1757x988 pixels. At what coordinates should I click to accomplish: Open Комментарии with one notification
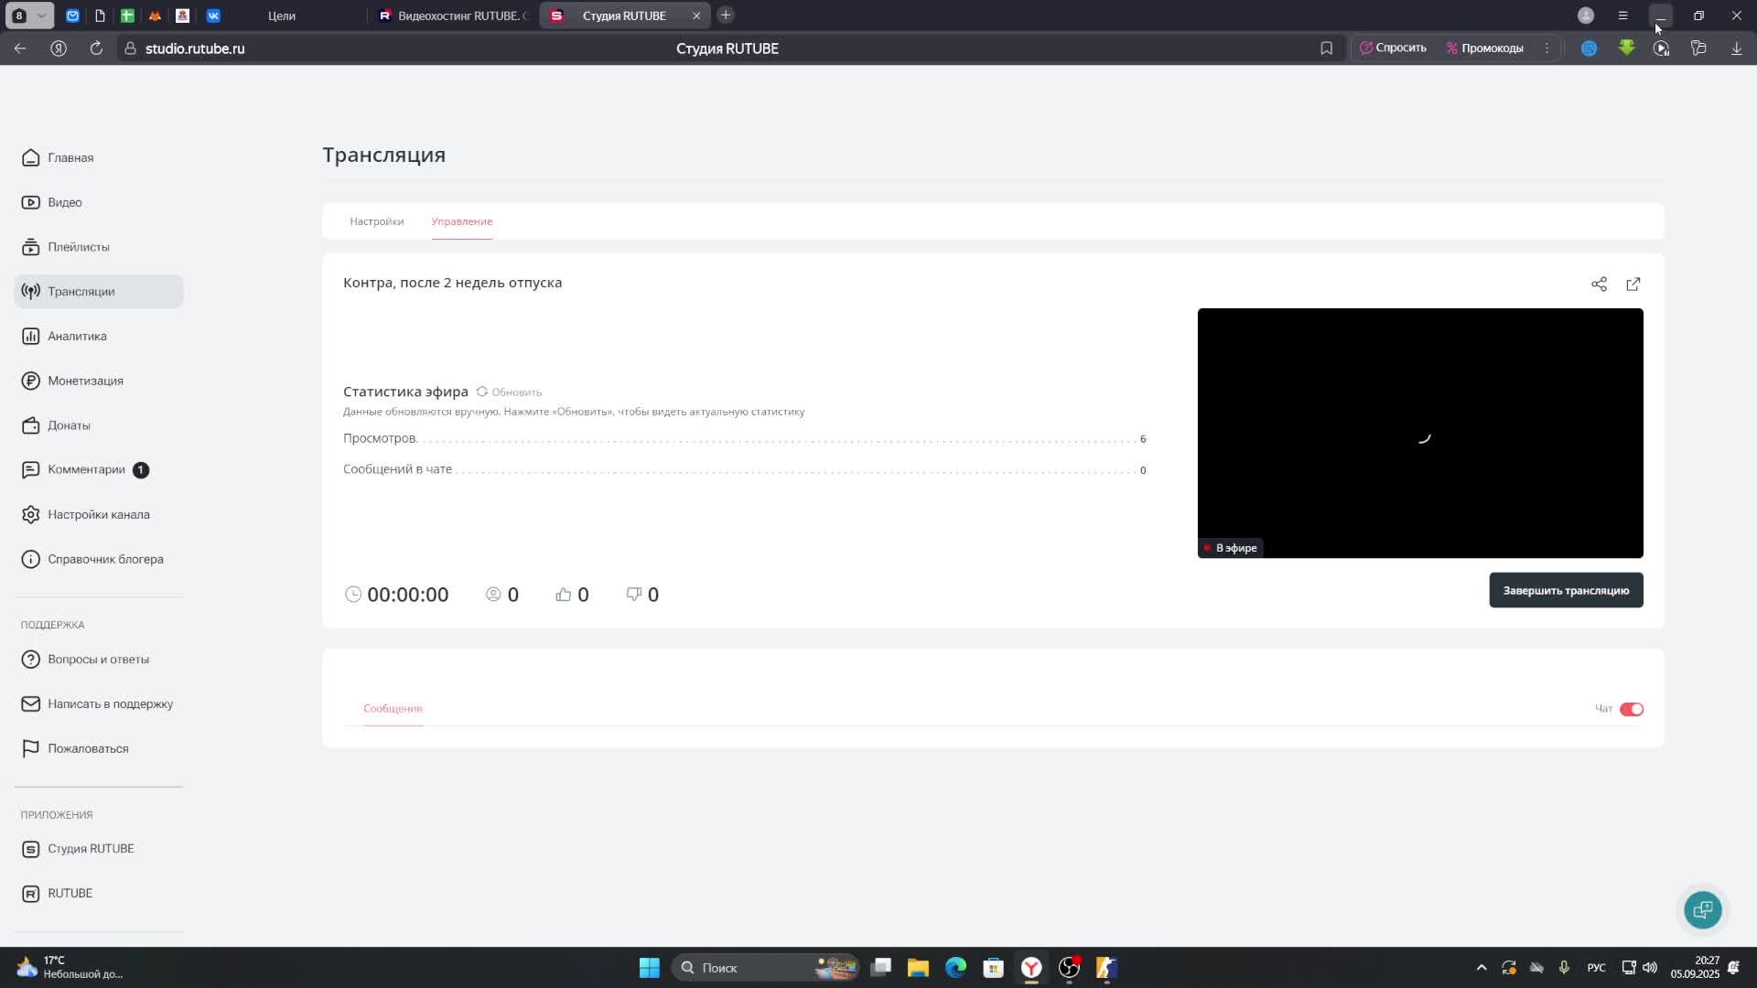86,469
